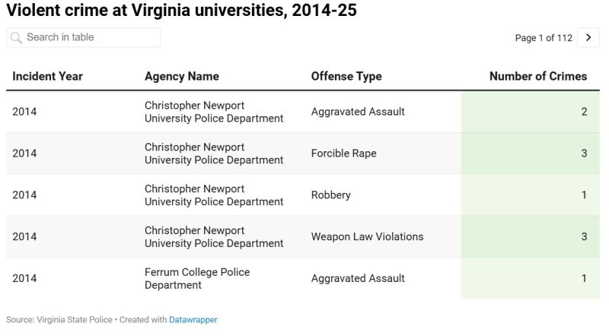Click the Forcible Rape row crime count
The image size is (609, 336).
coord(584,154)
